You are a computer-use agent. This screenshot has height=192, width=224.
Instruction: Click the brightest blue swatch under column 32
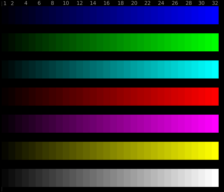215,15
